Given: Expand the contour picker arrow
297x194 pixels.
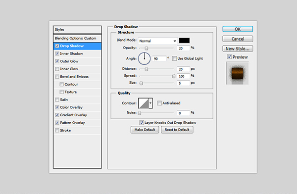Looking at the screenshot, I should (150, 103).
